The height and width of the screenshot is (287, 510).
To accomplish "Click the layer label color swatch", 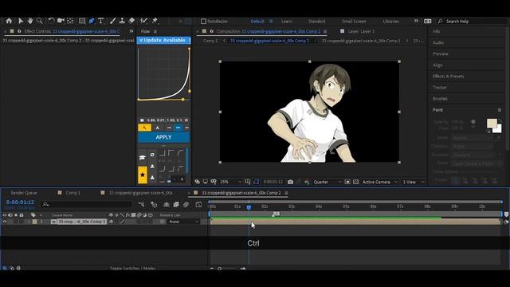I will point(34,222).
